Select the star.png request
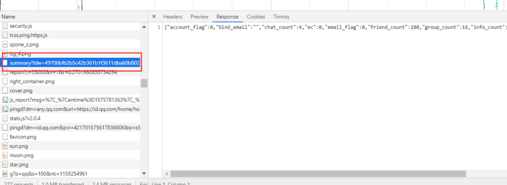This screenshot has width=507, height=185. [x=70, y=165]
